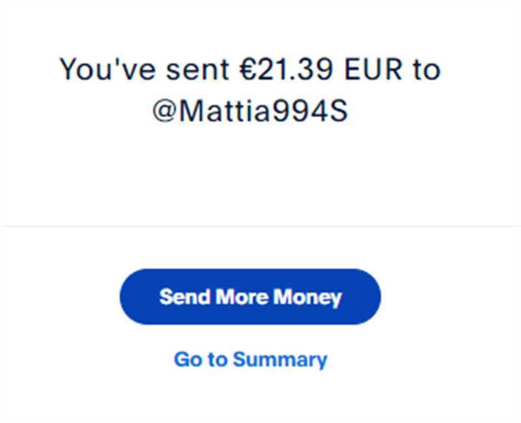View the summary via Go to Summary
Screen dimensions: 521x423
point(251,360)
